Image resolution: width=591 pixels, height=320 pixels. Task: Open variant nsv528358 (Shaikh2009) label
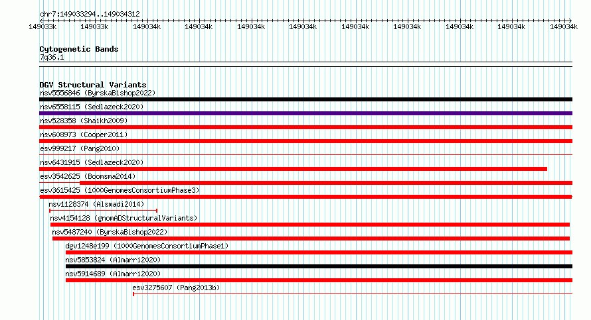tap(84, 121)
